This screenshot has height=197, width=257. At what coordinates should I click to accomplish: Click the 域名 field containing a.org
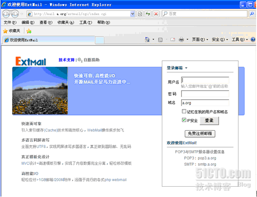[x=205, y=103]
